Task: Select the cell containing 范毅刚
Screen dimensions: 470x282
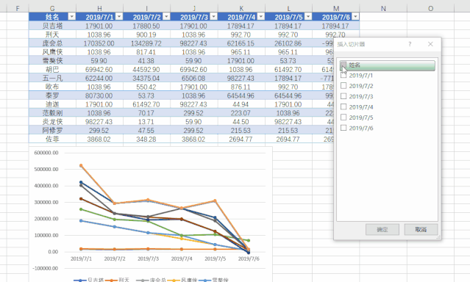Action: click(x=52, y=113)
